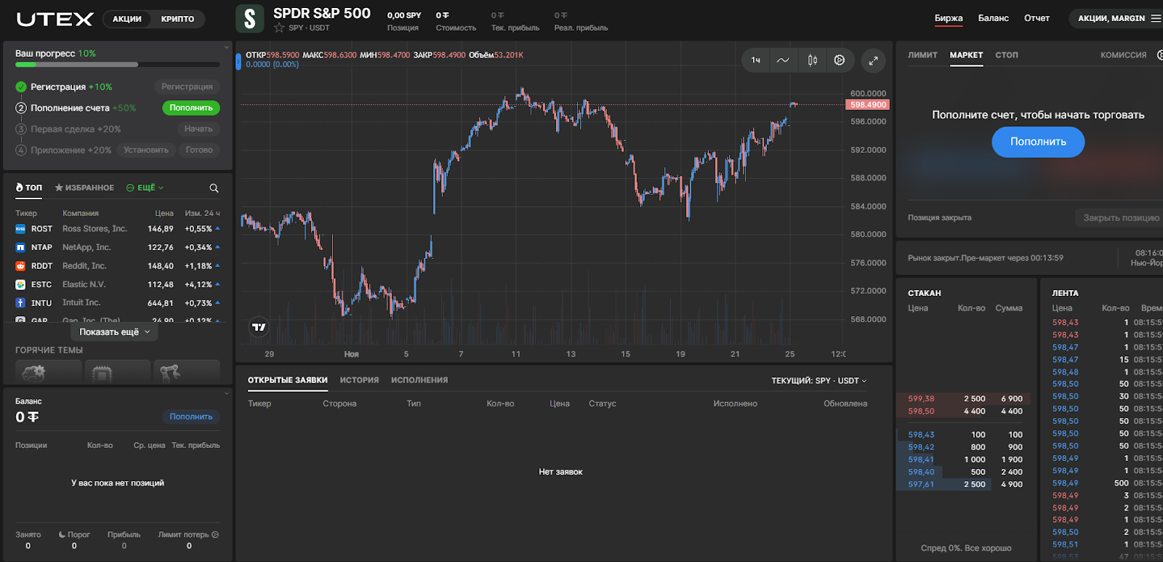Collapse the balance panel chevron

pyautogui.click(x=227, y=393)
